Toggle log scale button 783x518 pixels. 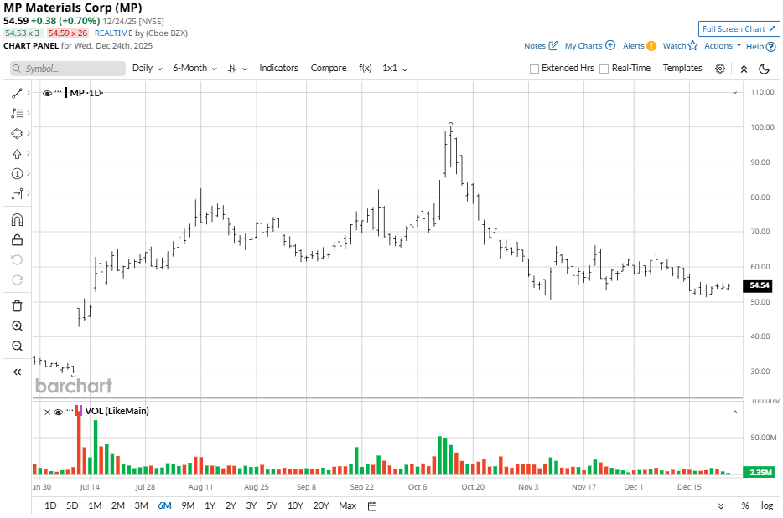[x=767, y=505]
